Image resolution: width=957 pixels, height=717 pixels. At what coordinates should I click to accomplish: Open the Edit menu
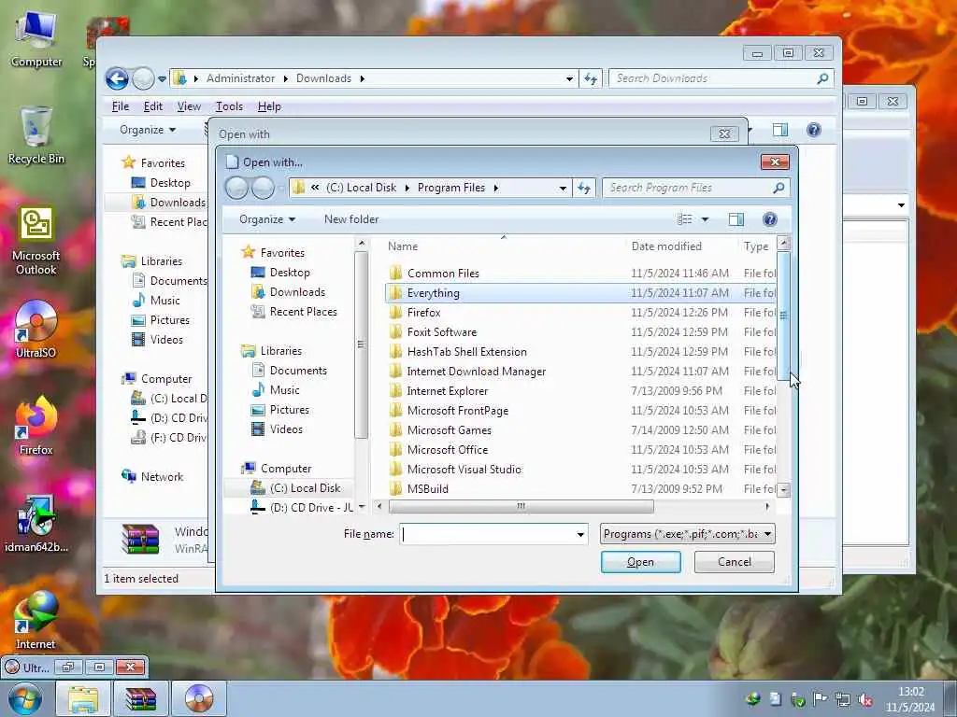pos(152,106)
